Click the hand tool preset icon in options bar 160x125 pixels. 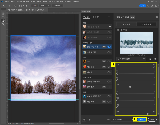(9, 6)
